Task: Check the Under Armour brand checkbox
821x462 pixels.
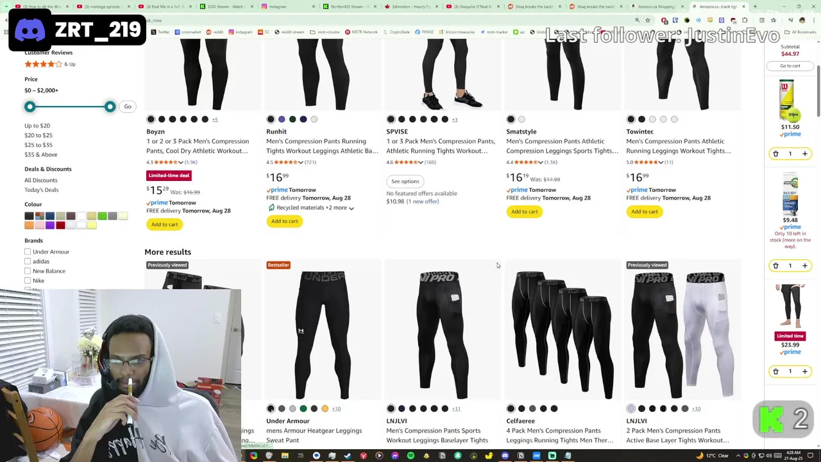Action: coord(28,252)
